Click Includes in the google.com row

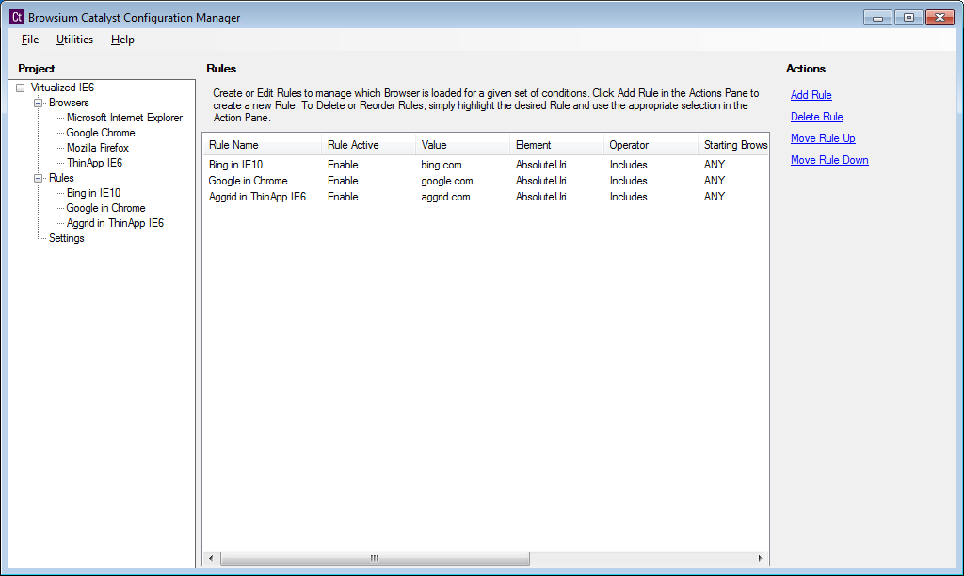pyautogui.click(x=628, y=181)
